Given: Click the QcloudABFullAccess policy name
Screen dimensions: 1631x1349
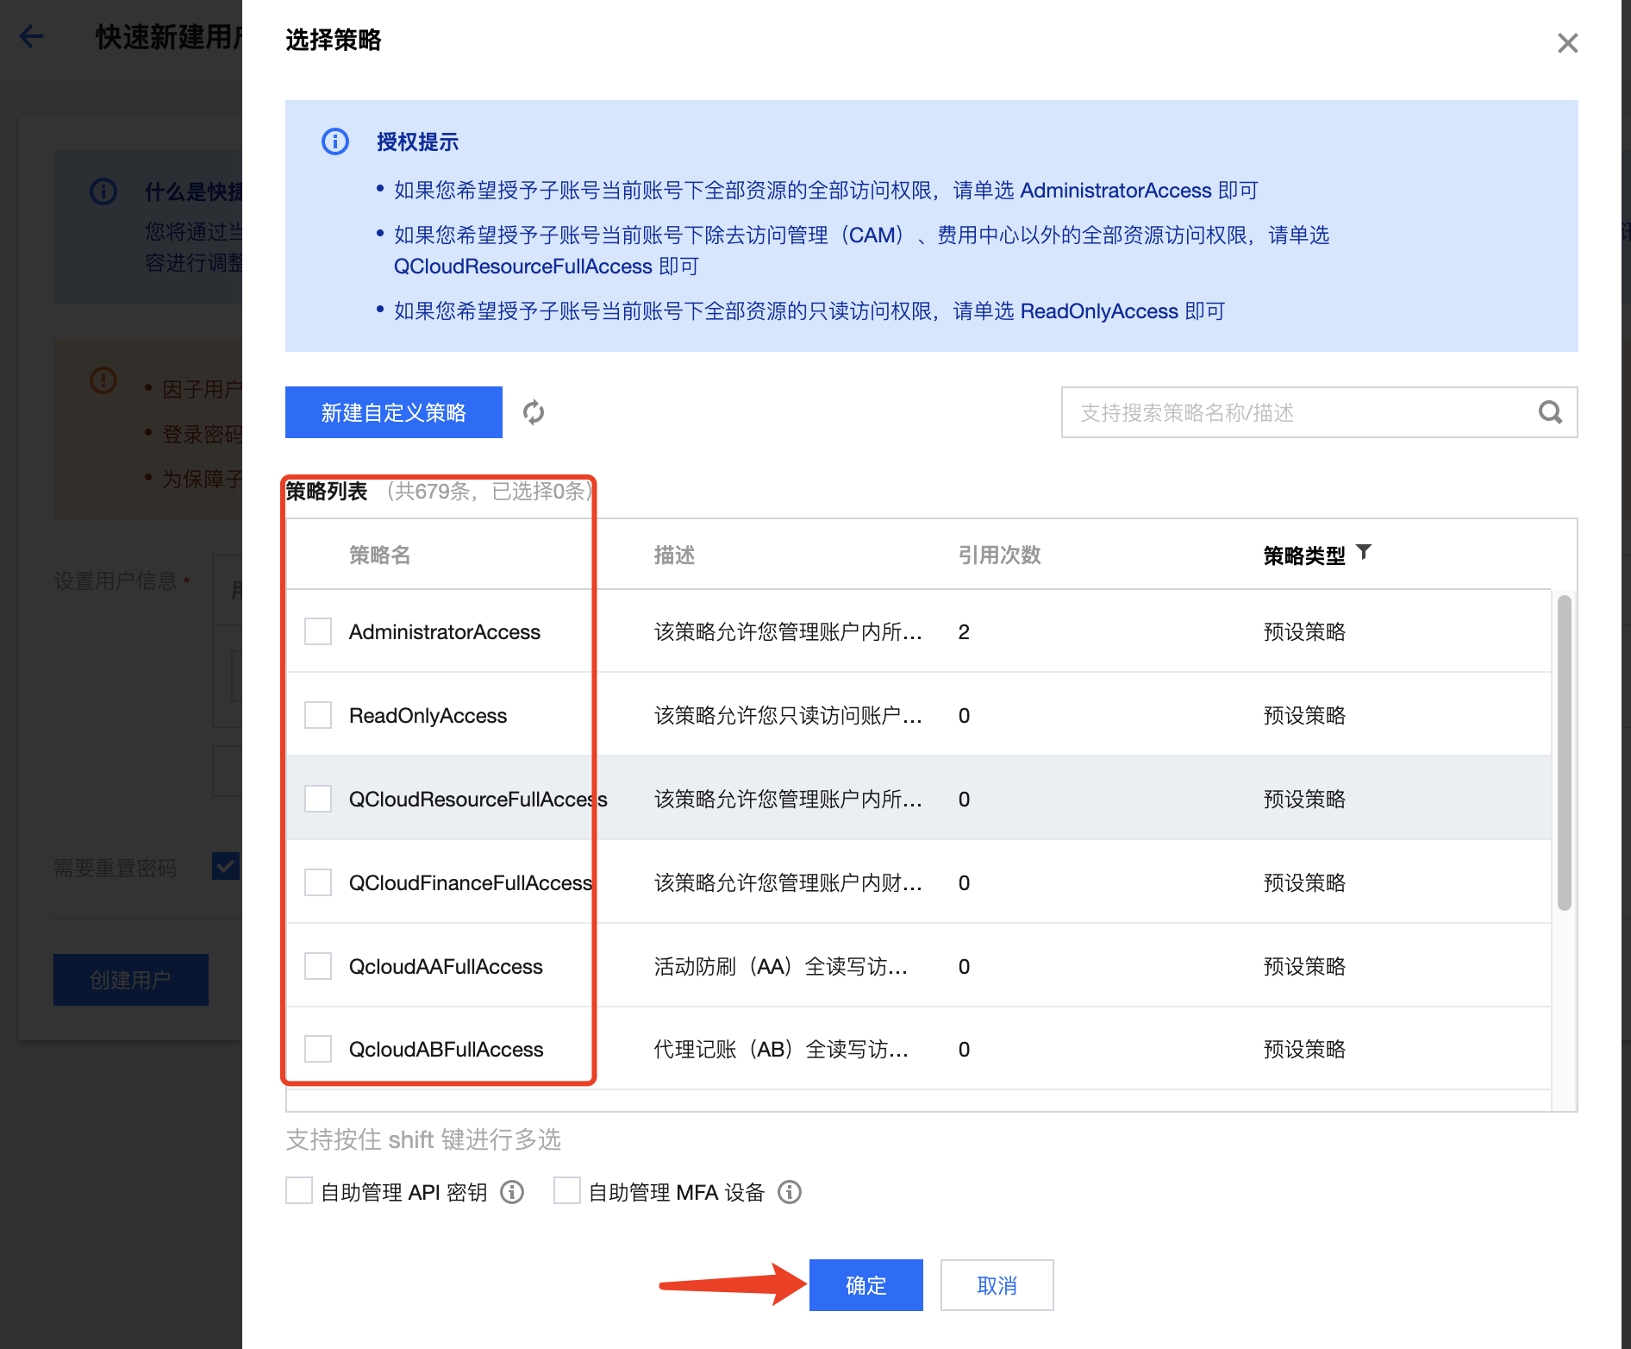Looking at the screenshot, I should [x=447, y=1050].
